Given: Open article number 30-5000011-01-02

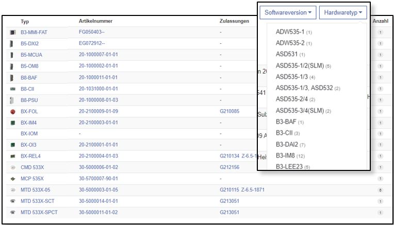Looking at the screenshot, I should pyautogui.click(x=98, y=212).
